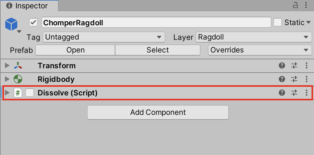Image resolution: width=314 pixels, height=155 pixels.
Task: Click the Add Component button
Action: coord(158,112)
